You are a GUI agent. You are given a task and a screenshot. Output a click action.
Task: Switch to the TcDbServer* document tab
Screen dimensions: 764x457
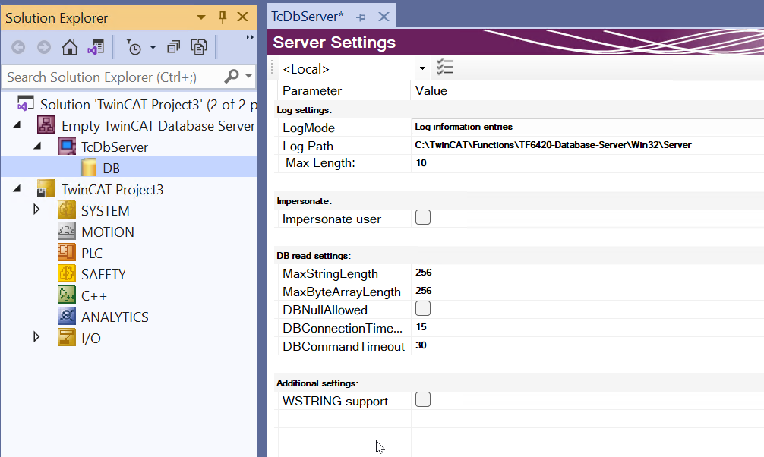(308, 17)
